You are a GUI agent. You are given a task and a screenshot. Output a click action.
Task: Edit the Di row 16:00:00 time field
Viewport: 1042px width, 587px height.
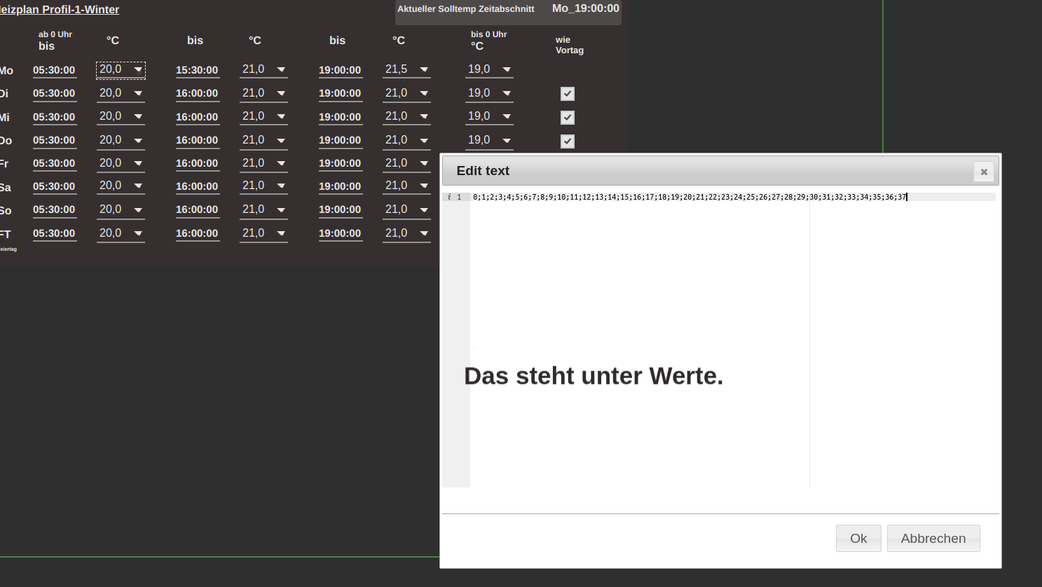pyautogui.click(x=197, y=94)
